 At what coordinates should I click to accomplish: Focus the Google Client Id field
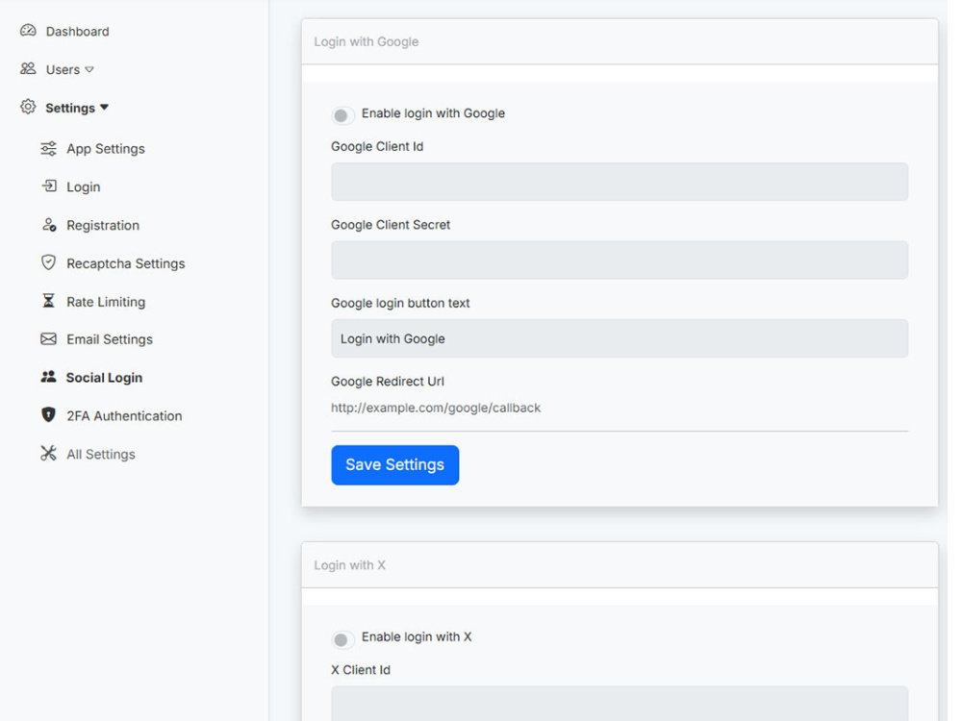click(x=620, y=182)
